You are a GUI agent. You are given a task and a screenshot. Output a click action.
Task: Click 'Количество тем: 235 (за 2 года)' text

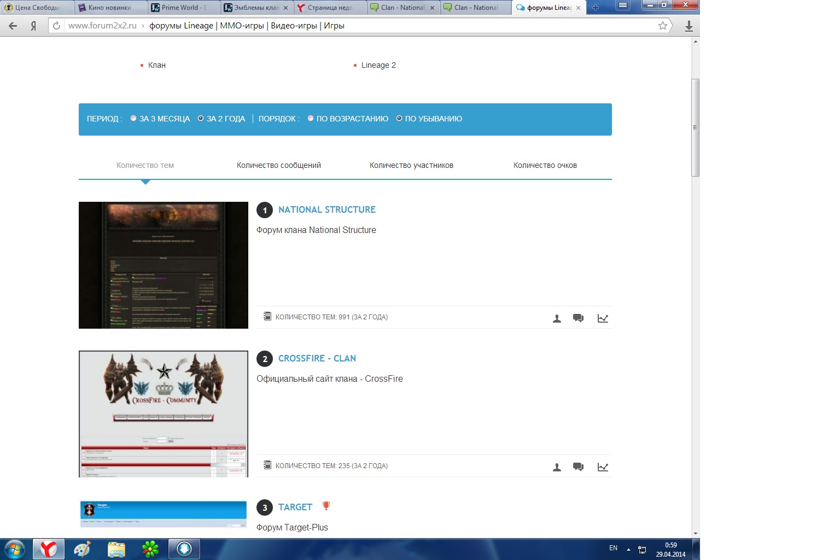coord(331,466)
